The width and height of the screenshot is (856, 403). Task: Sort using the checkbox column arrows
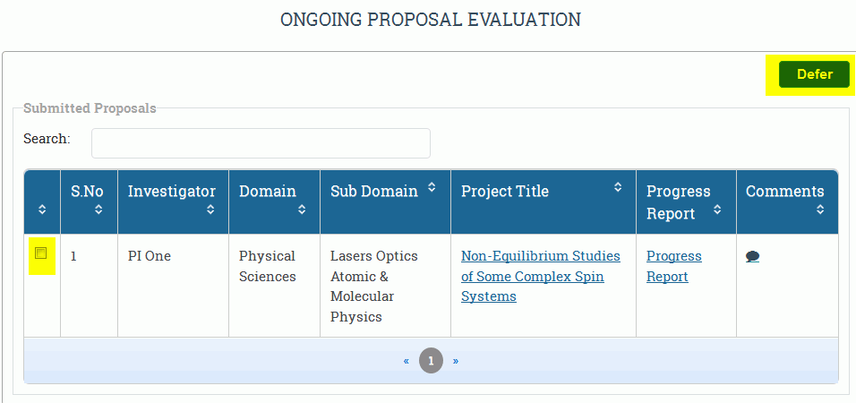point(42,210)
